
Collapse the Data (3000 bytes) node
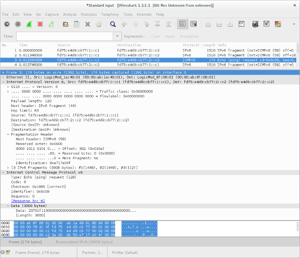click(8, 206)
